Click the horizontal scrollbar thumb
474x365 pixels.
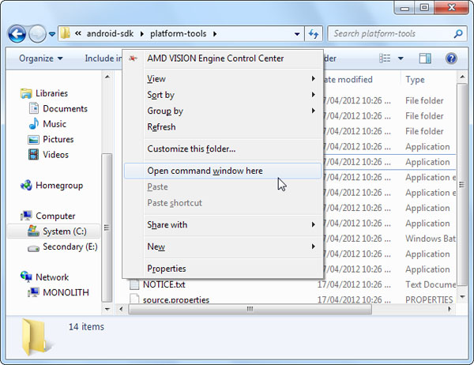tap(250, 309)
